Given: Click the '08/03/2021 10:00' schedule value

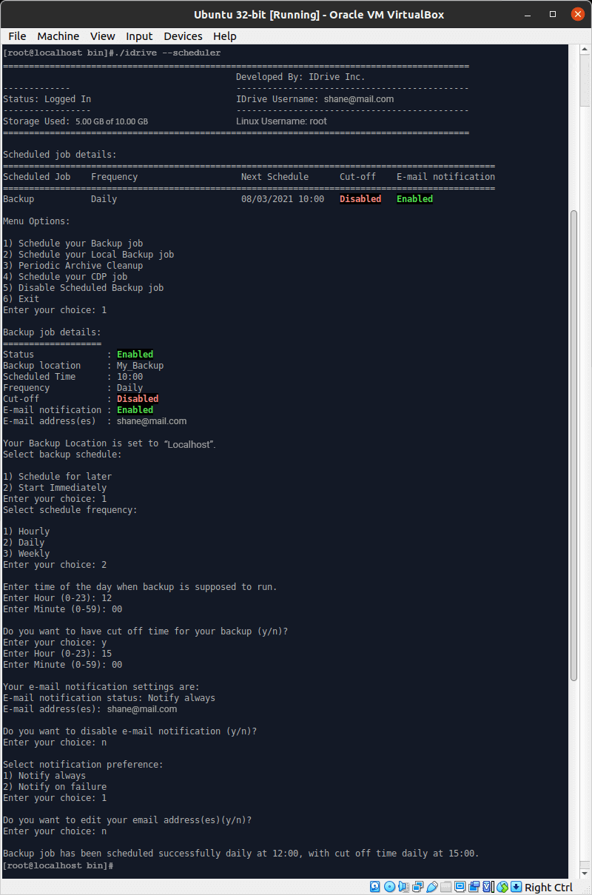Looking at the screenshot, I should coord(283,199).
